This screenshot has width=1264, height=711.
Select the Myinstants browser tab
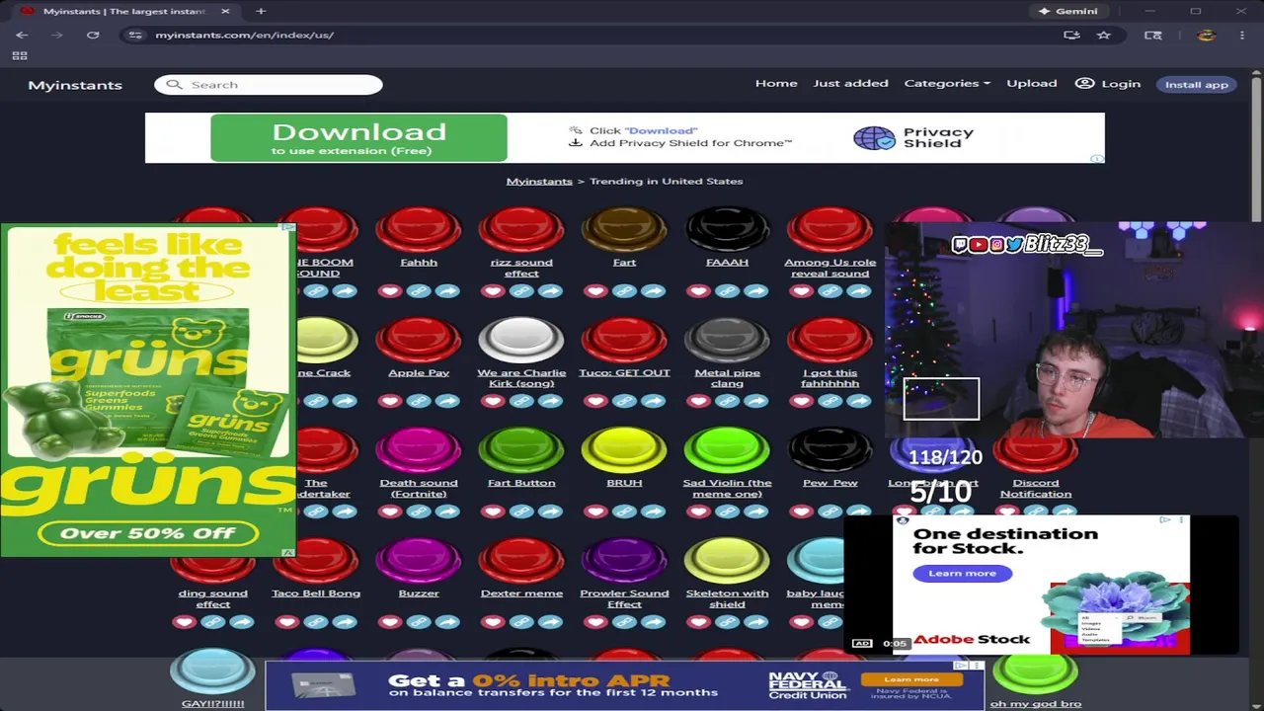[125, 11]
